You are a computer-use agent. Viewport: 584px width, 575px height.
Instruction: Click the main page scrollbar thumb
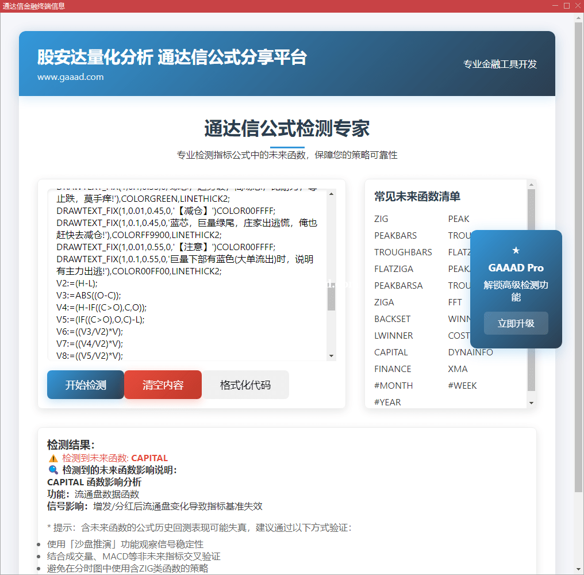pos(578,257)
